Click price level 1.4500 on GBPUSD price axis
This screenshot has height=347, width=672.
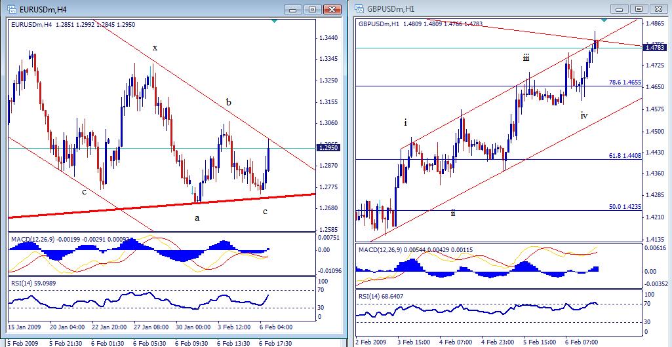point(656,132)
